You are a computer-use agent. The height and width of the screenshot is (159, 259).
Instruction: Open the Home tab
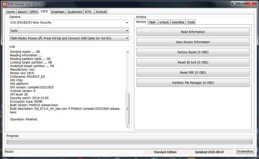pos(11,12)
